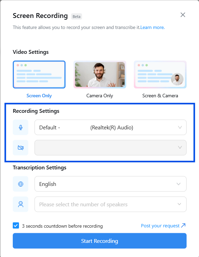Image resolution: width=199 pixels, height=257 pixels.
Task: Start Recording with the blue button
Action: [100, 241]
